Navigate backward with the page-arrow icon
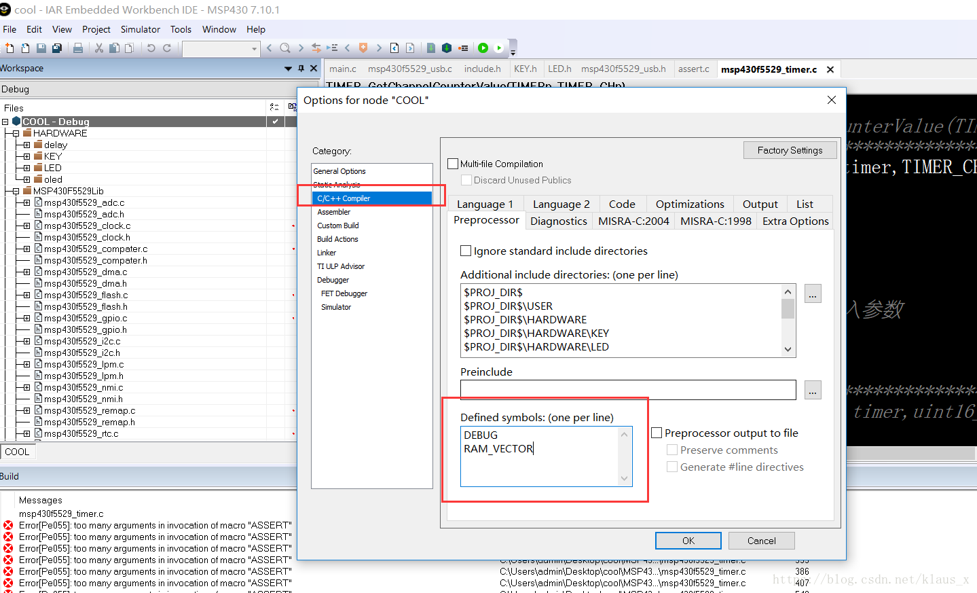 tap(394, 48)
